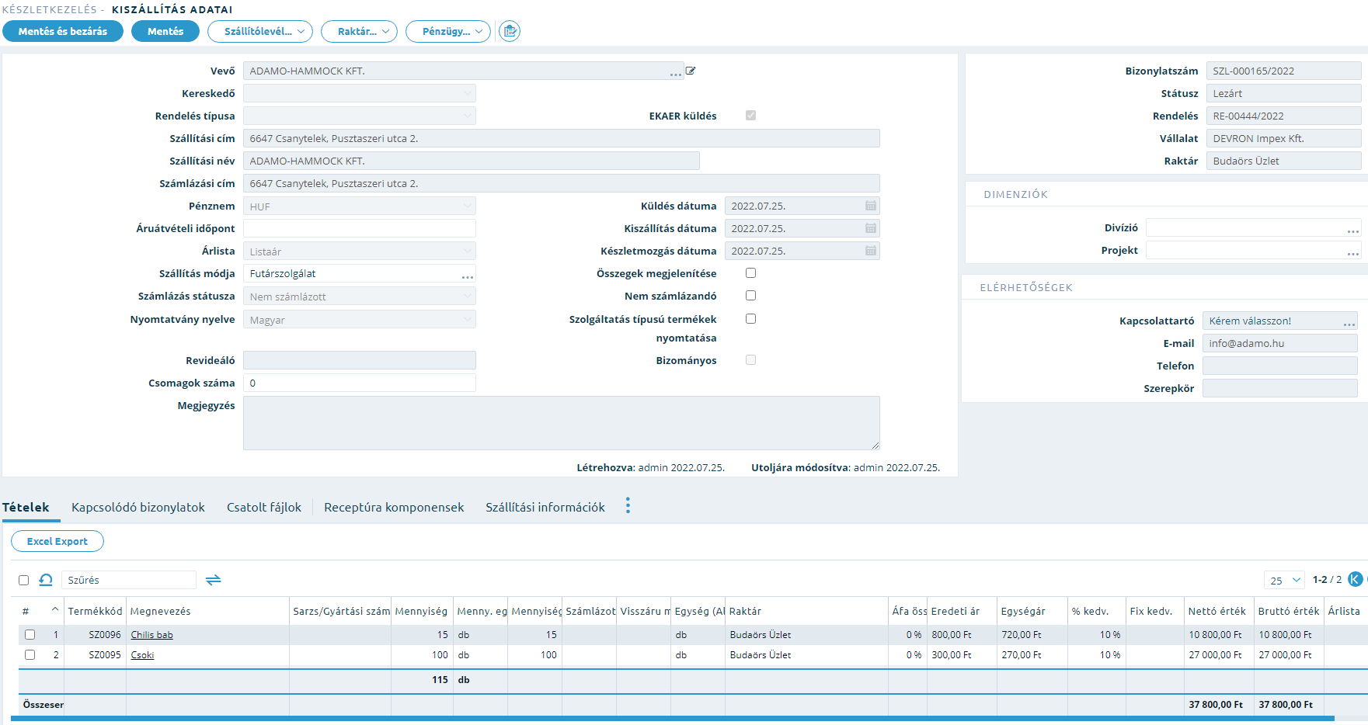The image size is (1368, 725).
Task: Open Szállítási információk tab
Action: pyautogui.click(x=545, y=507)
